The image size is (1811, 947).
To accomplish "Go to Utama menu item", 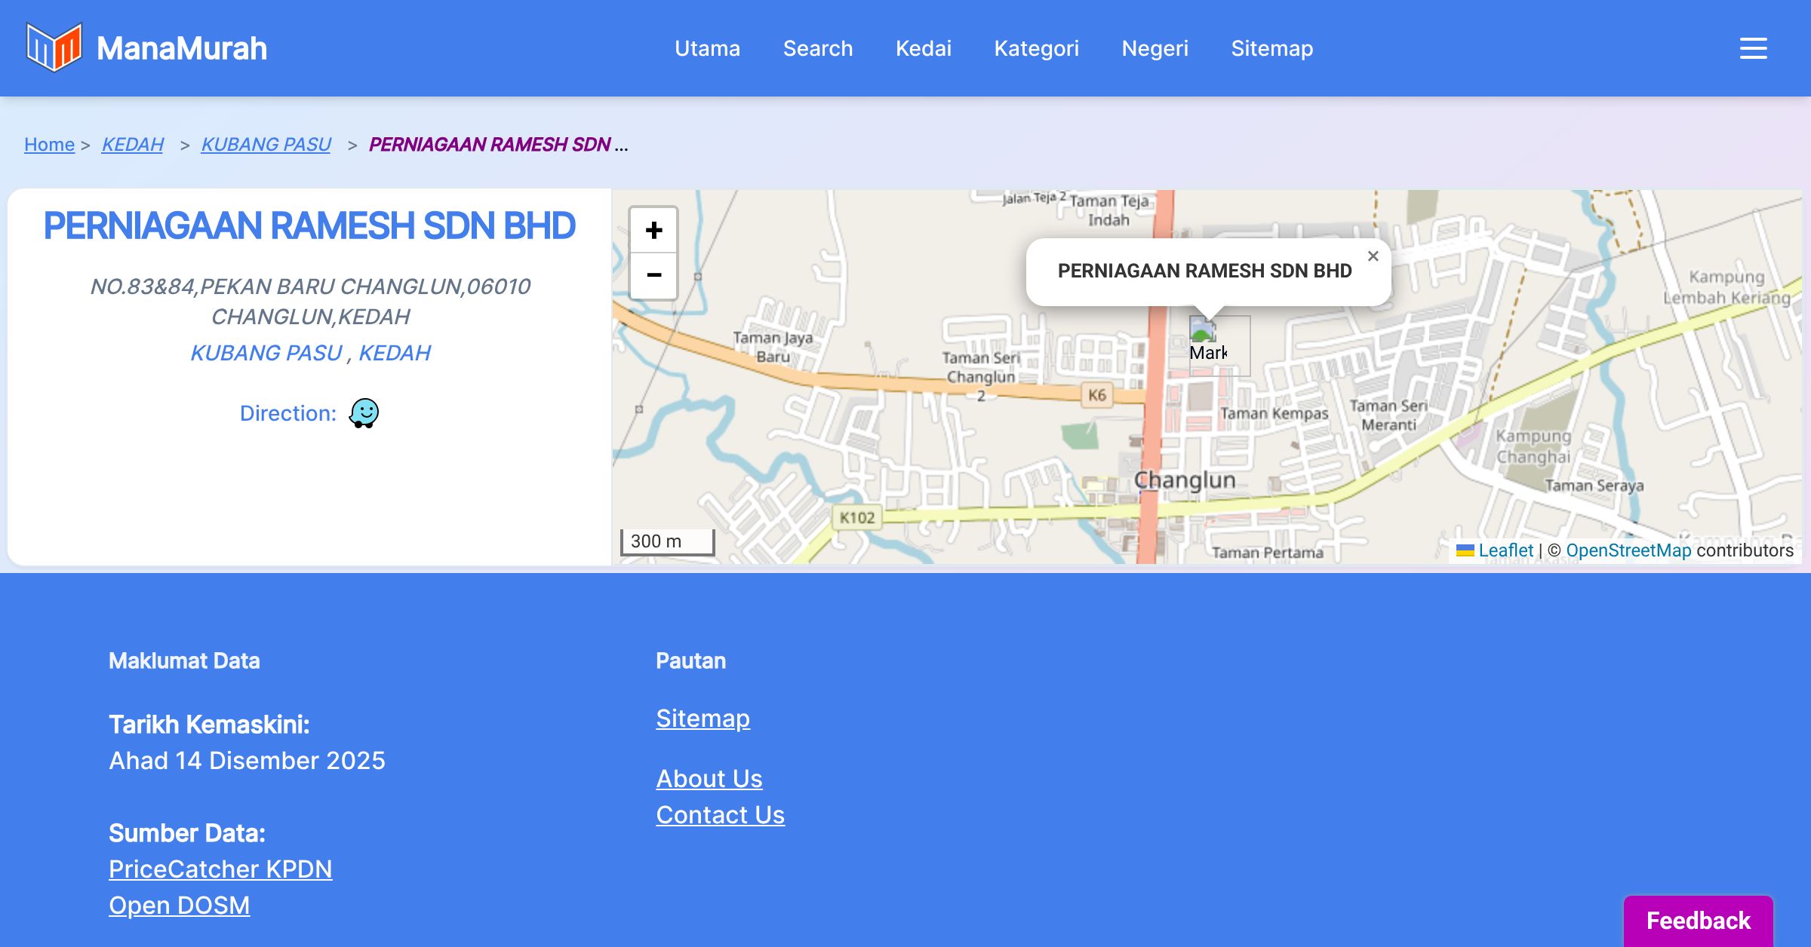I will [x=707, y=48].
